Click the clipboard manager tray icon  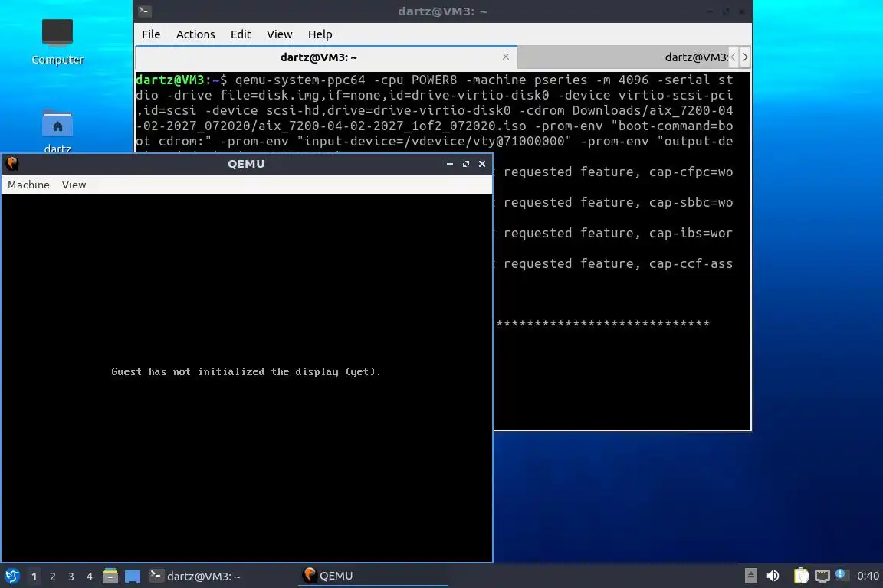(801, 576)
